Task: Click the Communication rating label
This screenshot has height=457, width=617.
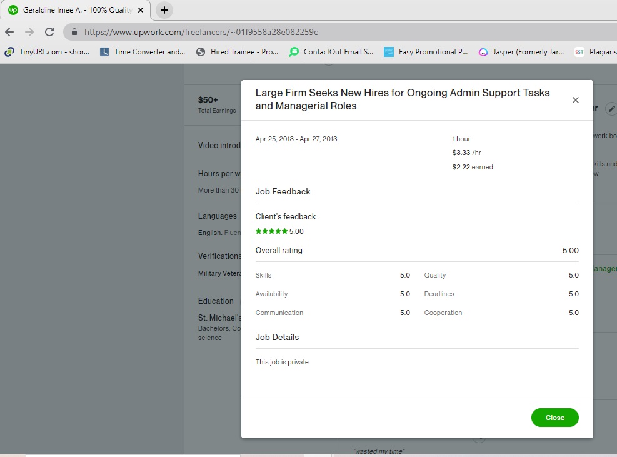Action: [x=279, y=313]
